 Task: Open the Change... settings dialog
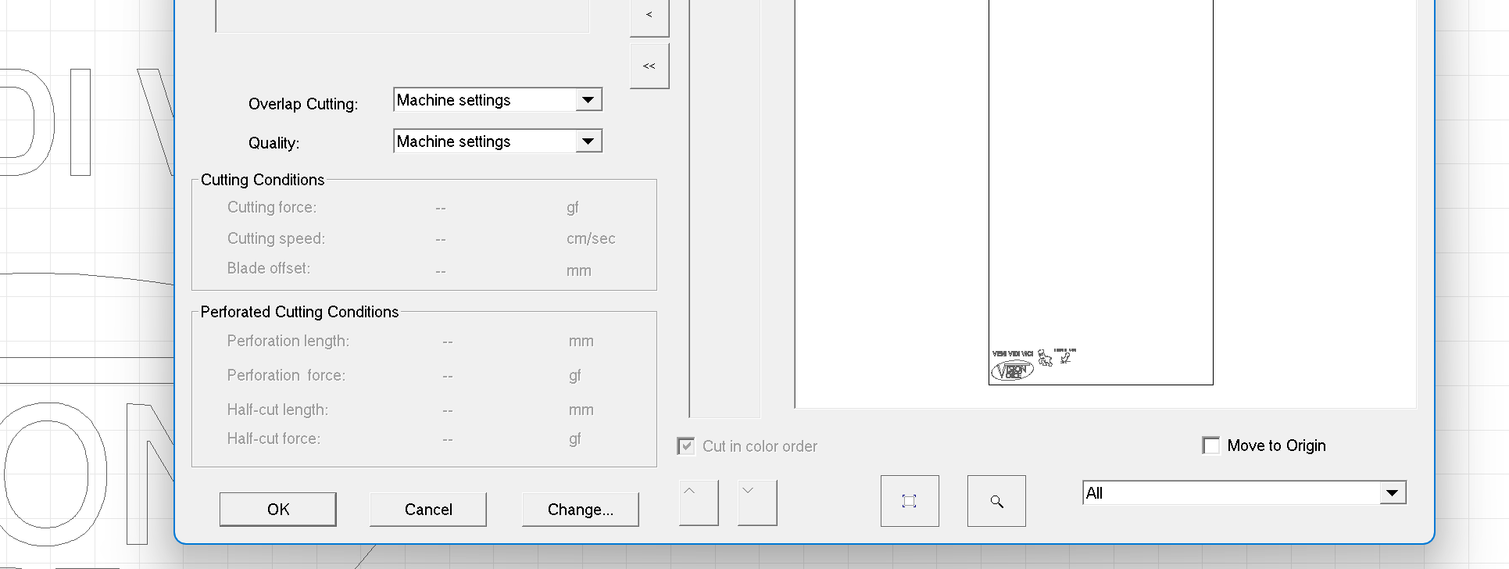pos(580,510)
